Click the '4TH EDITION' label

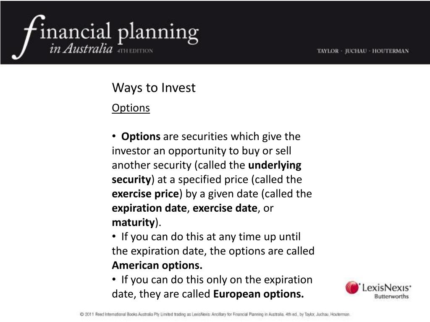[x=135, y=51]
